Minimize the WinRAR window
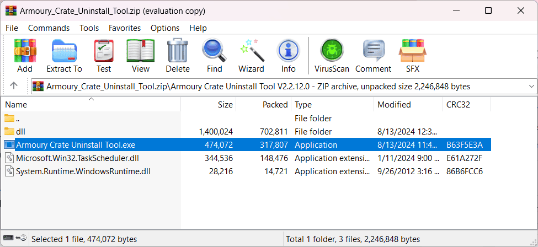Image resolution: width=538 pixels, height=247 pixels. tap(456, 10)
